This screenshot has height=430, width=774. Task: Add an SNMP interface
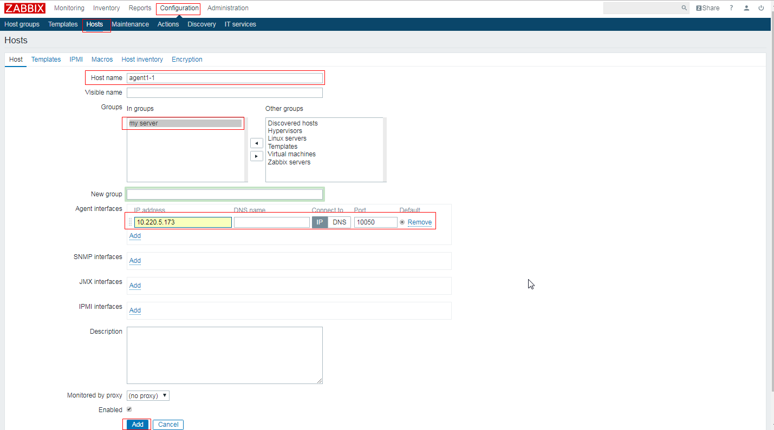click(x=135, y=261)
